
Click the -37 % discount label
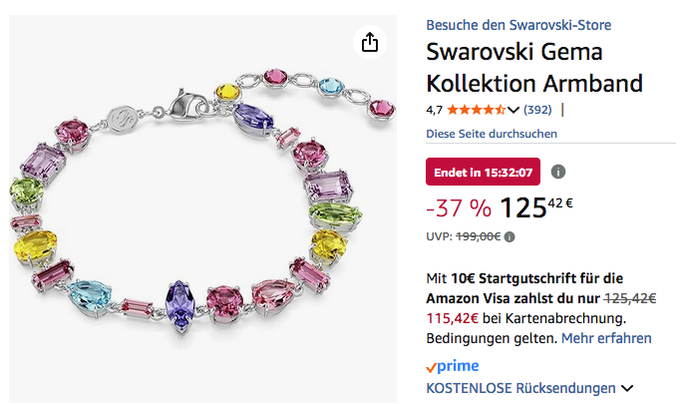pos(458,208)
